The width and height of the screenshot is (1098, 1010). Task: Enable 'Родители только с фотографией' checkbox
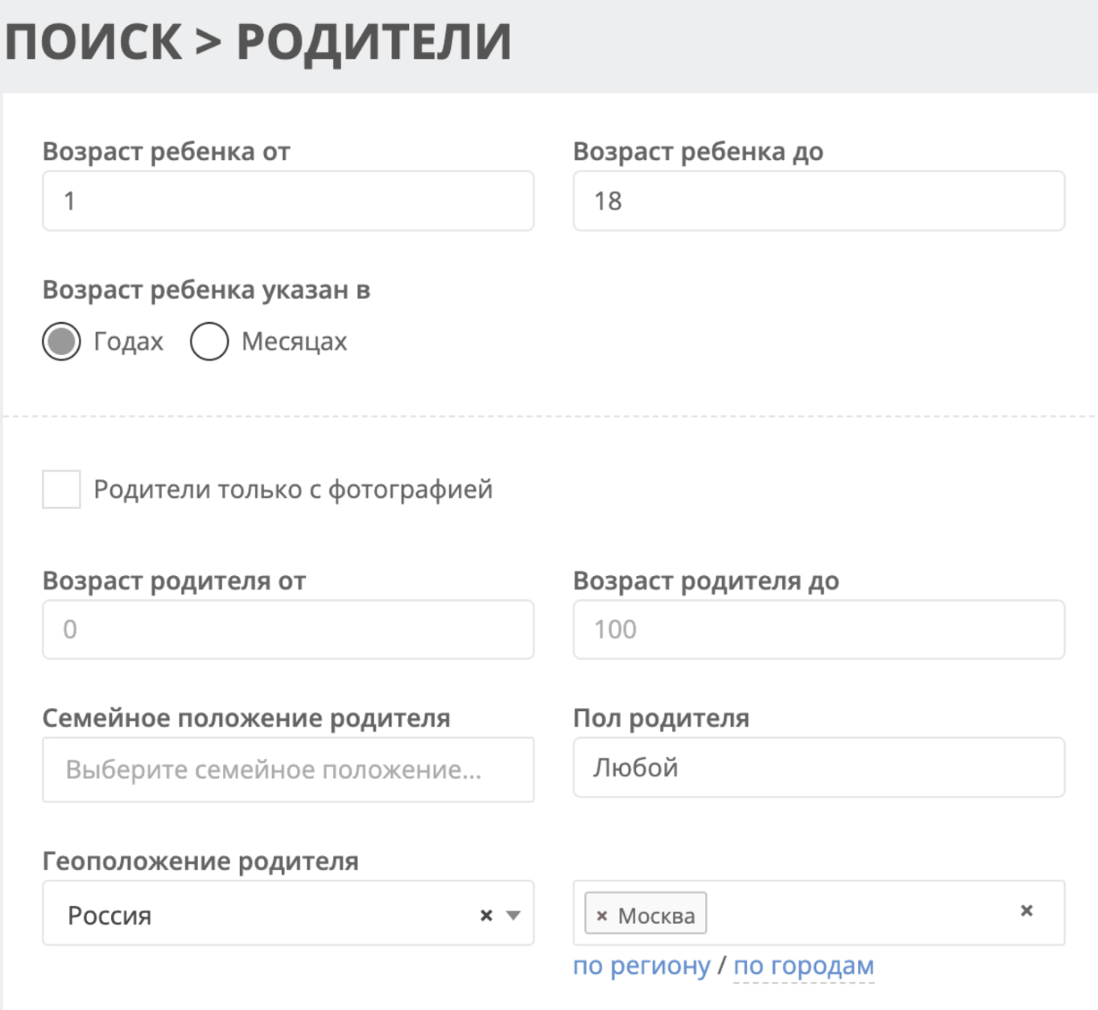coord(61,489)
